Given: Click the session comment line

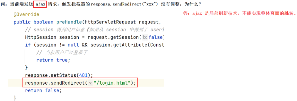Looking at the screenshot, I should pyautogui.click(x=94, y=30).
